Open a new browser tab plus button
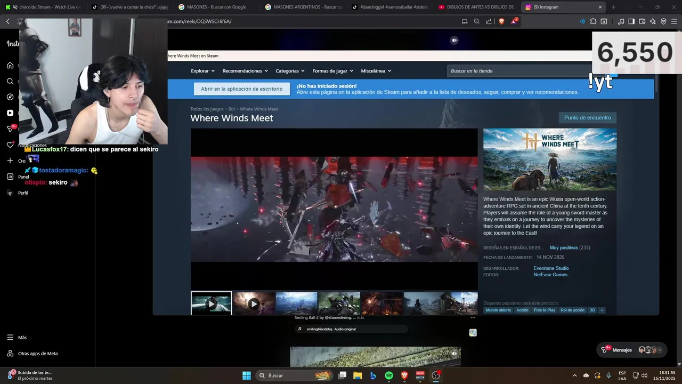Viewport: 682px width, 384px height. [x=613, y=7]
